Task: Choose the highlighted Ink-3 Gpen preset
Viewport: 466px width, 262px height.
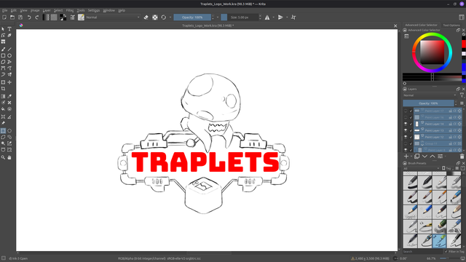Action: [x=440, y=241]
